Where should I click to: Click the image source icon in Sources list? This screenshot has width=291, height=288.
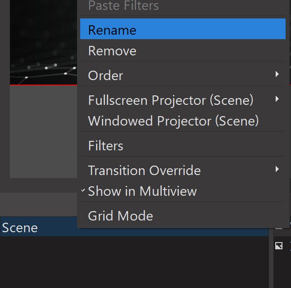click(279, 246)
